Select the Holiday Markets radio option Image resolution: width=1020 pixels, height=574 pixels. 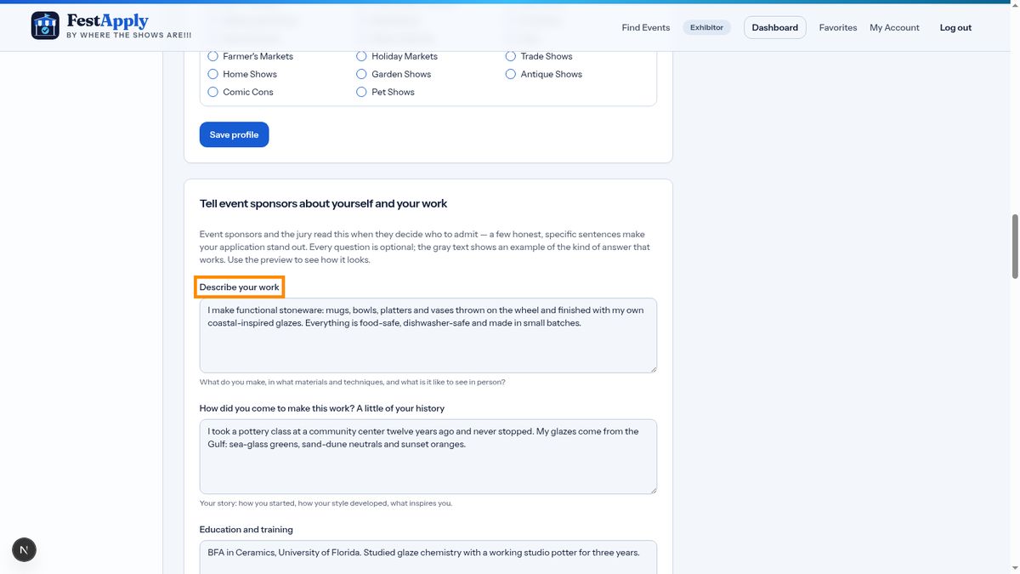[361, 56]
